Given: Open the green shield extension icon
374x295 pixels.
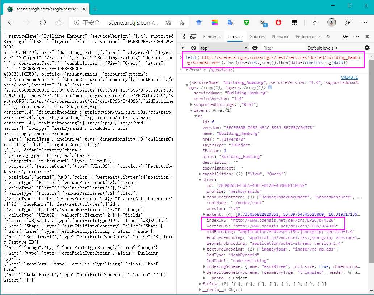Looking at the screenshot, I should tap(247, 22).
